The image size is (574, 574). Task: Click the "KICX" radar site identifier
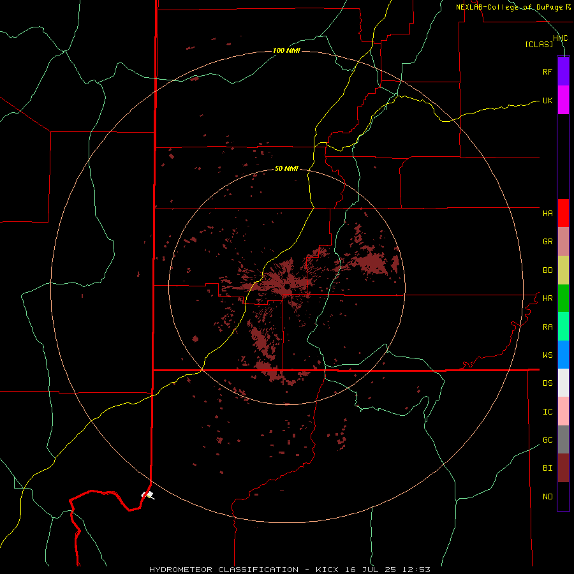coord(328,570)
